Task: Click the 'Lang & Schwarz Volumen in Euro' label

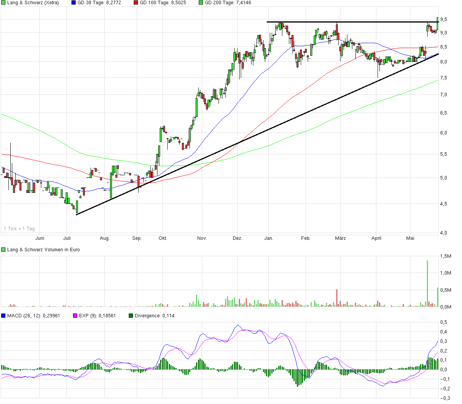Action: [x=44, y=250]
